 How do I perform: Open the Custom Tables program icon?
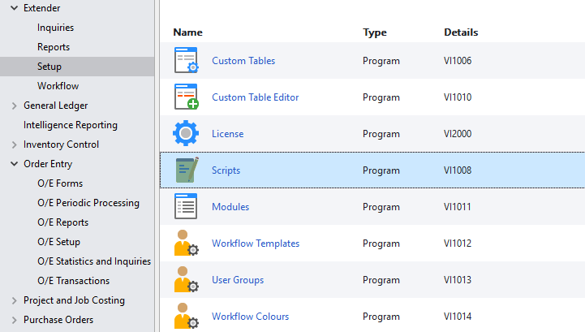pos(186,60)
